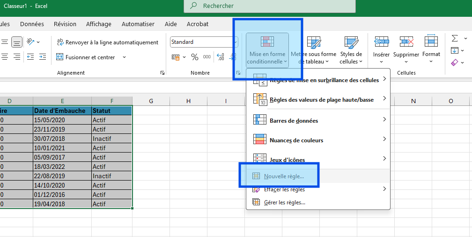Switch to the Automatiser tab
Screen dimensions: 472x237
click(x=138, y=24)
